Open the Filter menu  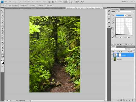point(29,2)
